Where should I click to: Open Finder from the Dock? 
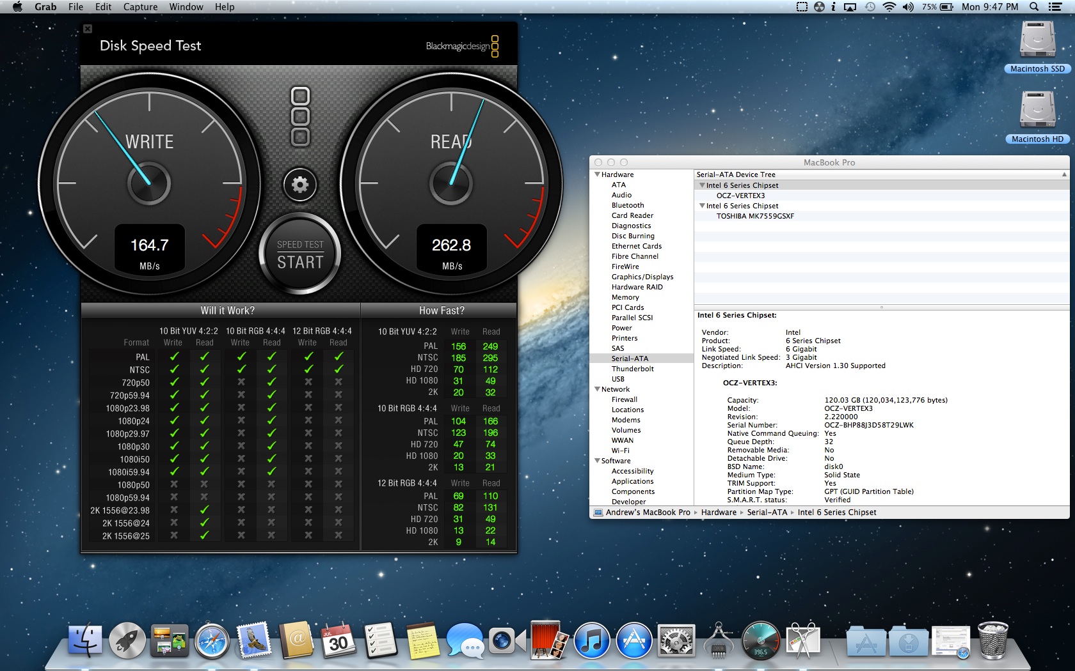(85, 640)
